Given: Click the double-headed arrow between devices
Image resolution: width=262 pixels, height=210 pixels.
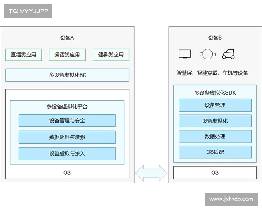Looking at the screenshot, I should coord(152,173).
